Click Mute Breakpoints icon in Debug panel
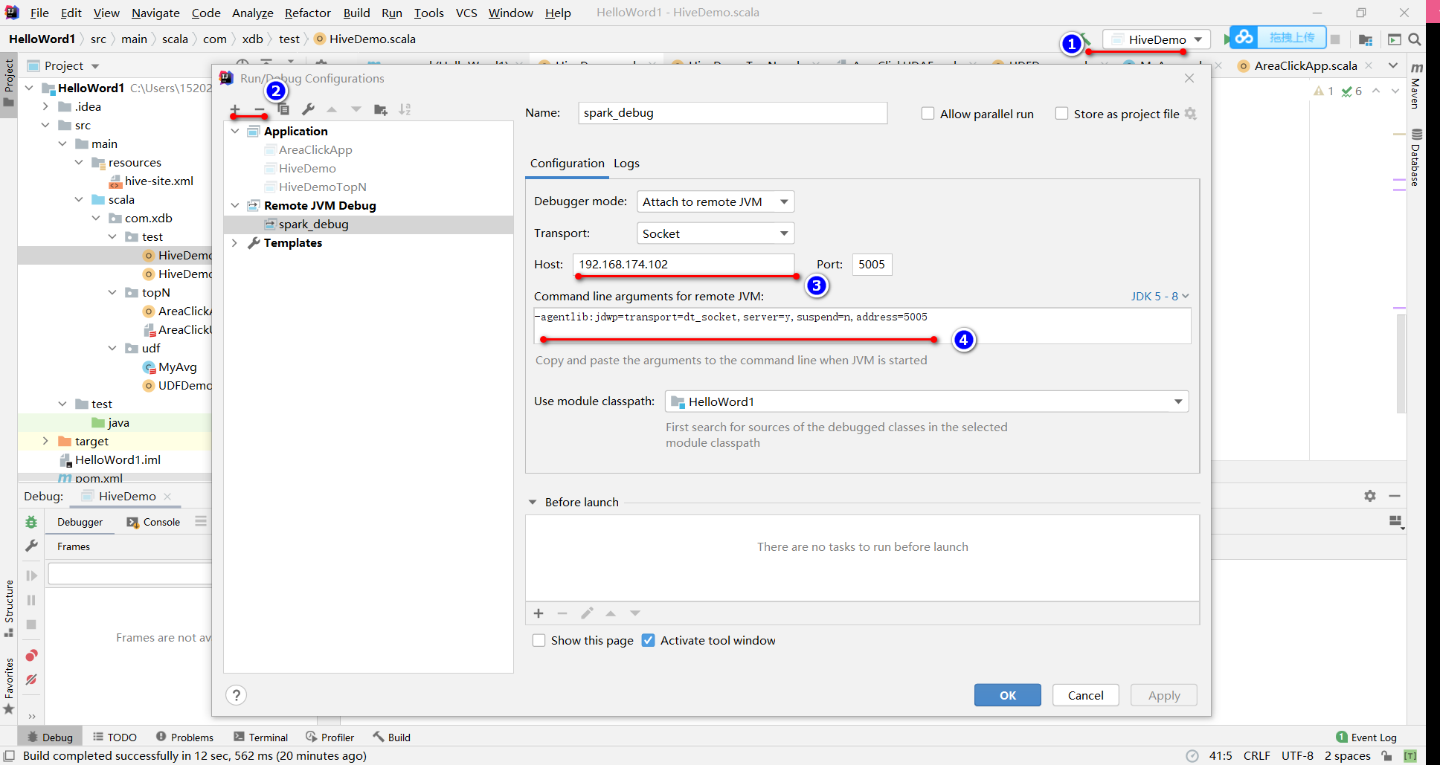1440x765 pixels. coord(31,680)
